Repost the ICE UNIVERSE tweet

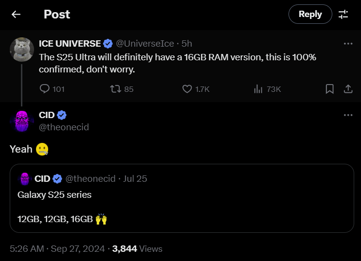coord(115,89)
